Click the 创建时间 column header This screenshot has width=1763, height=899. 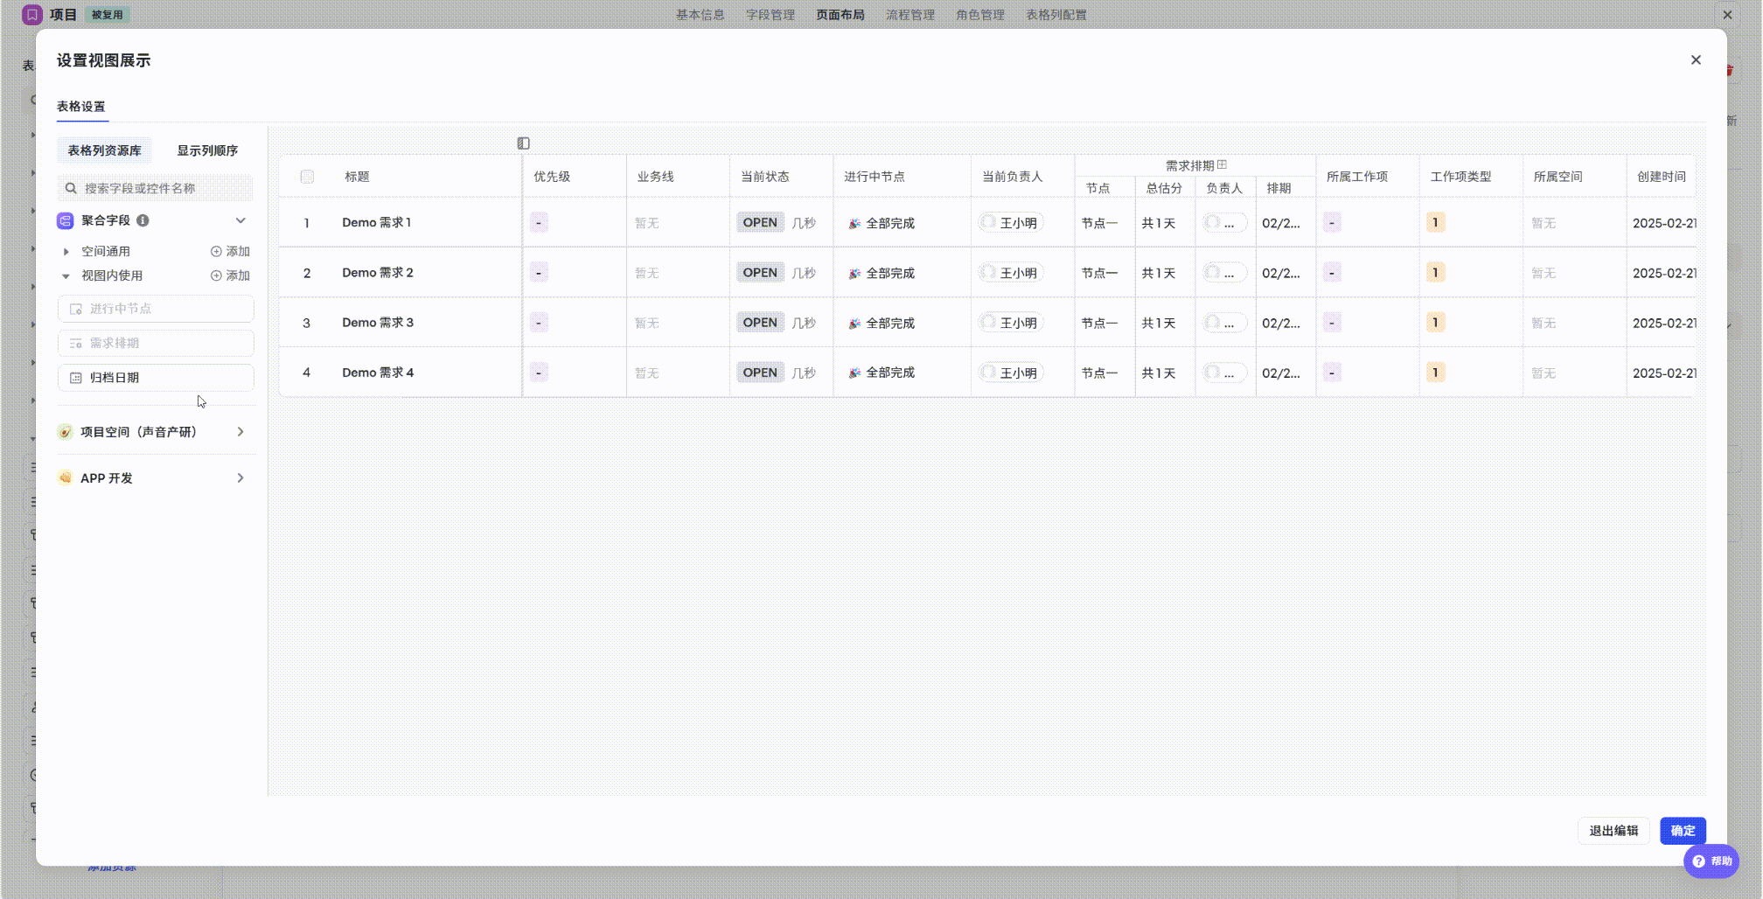[1662, 177]
